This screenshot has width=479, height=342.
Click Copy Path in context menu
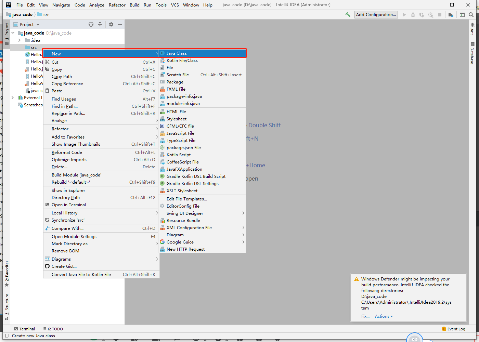coord(101,77)
